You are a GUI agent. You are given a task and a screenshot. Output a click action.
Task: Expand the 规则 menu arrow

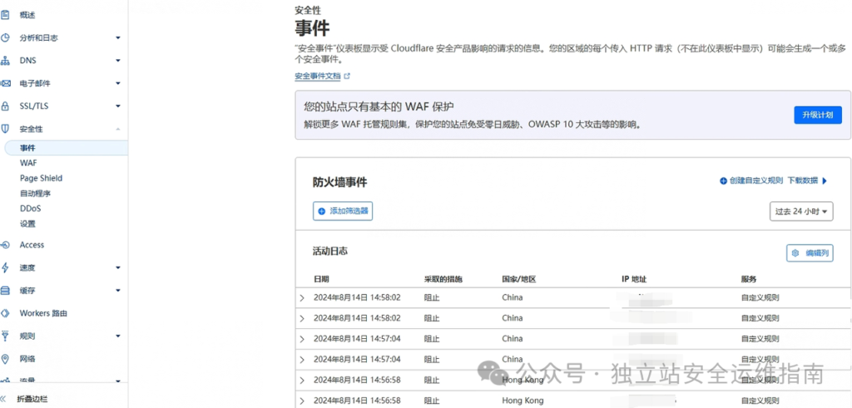click(118, 336)
